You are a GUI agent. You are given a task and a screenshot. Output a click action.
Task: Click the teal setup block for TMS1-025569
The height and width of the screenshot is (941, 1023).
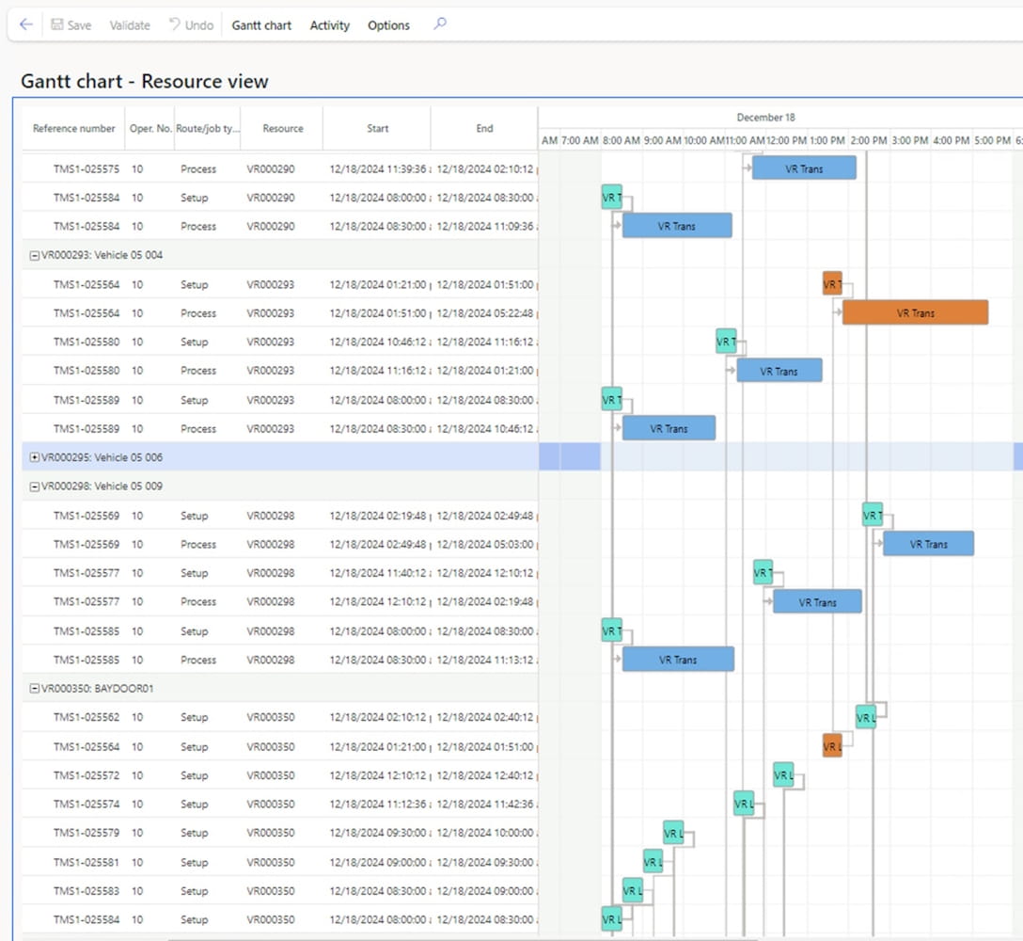(872, 515)
